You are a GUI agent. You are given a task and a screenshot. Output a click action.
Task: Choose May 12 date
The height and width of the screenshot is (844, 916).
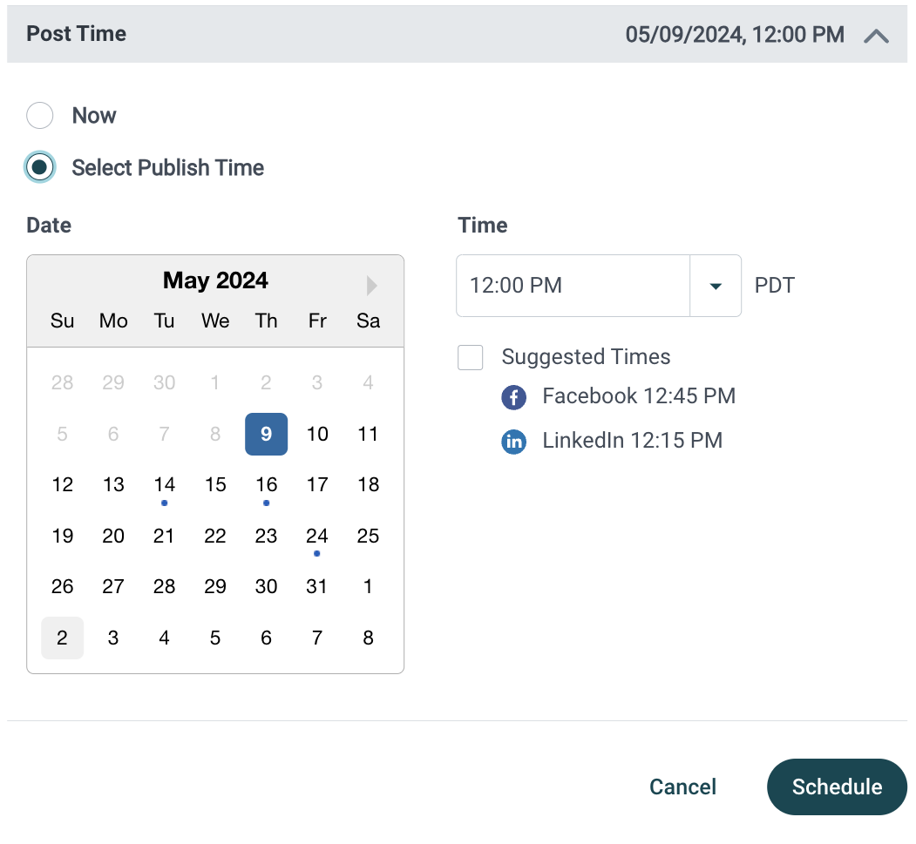(63, 485)
